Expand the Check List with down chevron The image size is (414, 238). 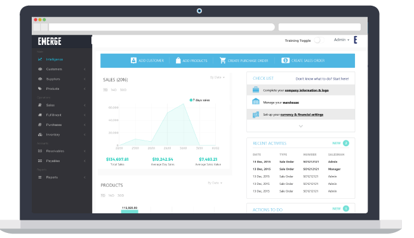(301, 127)
